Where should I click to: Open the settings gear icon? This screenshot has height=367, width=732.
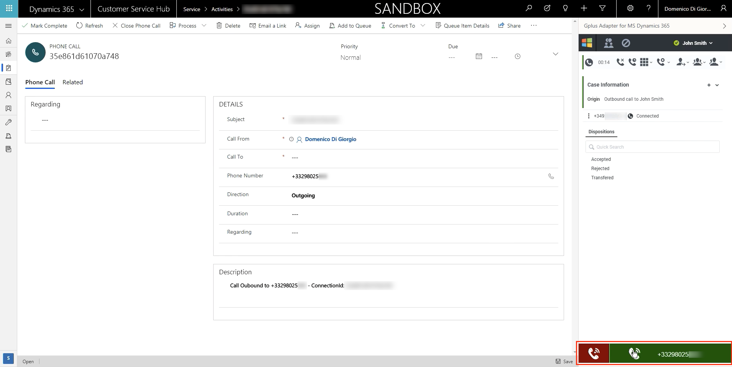pos(630,8)
